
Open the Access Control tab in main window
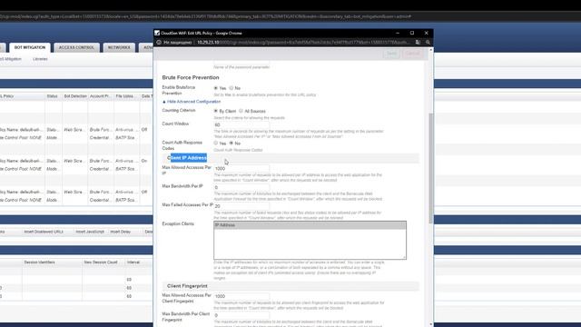[76, 47]
